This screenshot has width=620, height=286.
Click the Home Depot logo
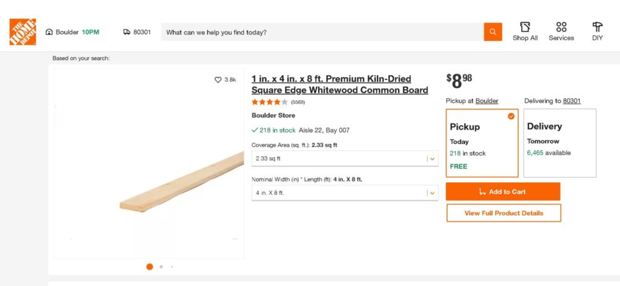coord(22,32)
